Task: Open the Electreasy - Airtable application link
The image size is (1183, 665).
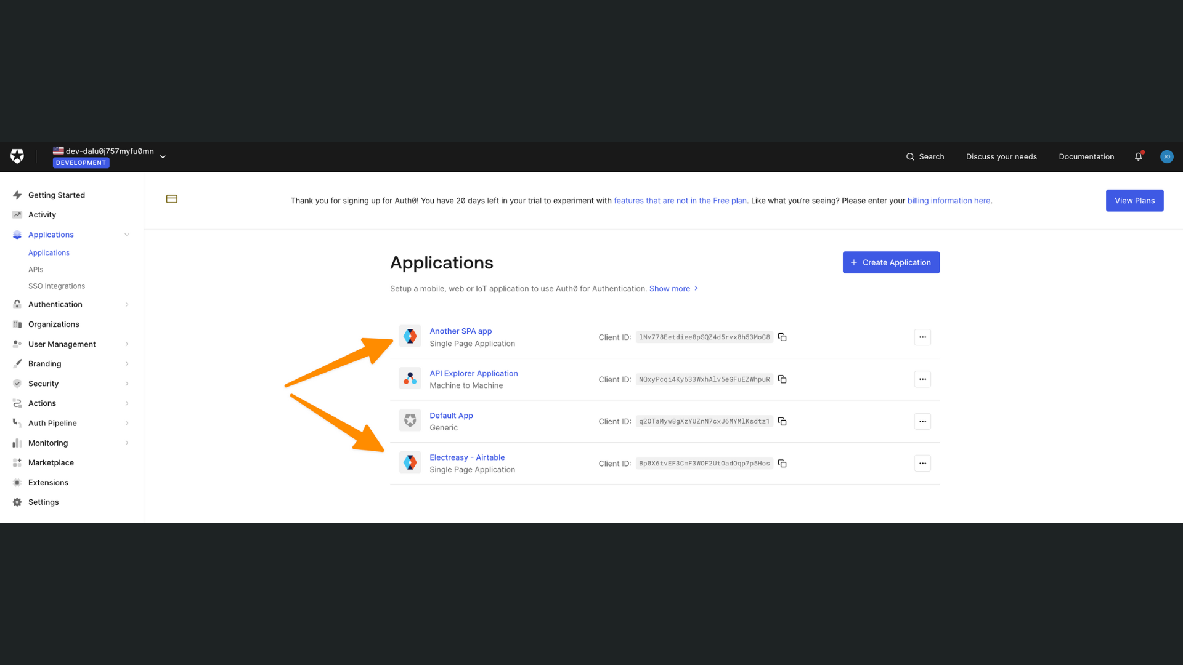Action: (466, 457)
